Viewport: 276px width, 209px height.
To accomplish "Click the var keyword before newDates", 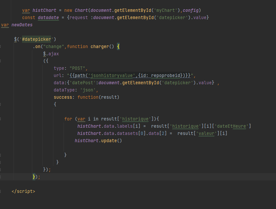I will [5, 25].
